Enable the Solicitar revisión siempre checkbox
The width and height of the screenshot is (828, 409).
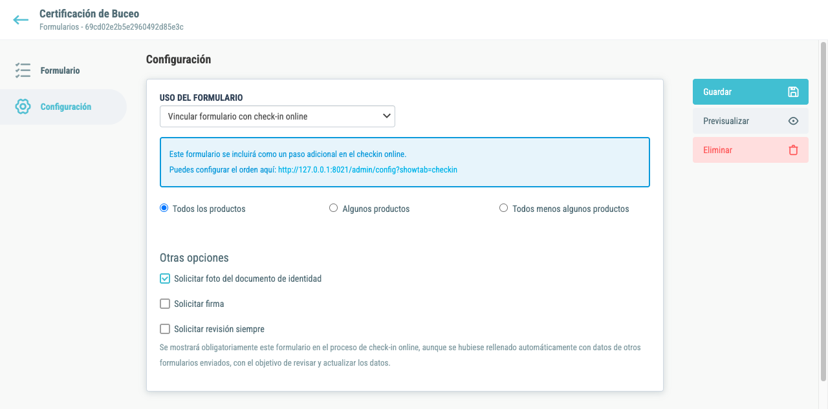pyautogui.click(x=165, y=329)
